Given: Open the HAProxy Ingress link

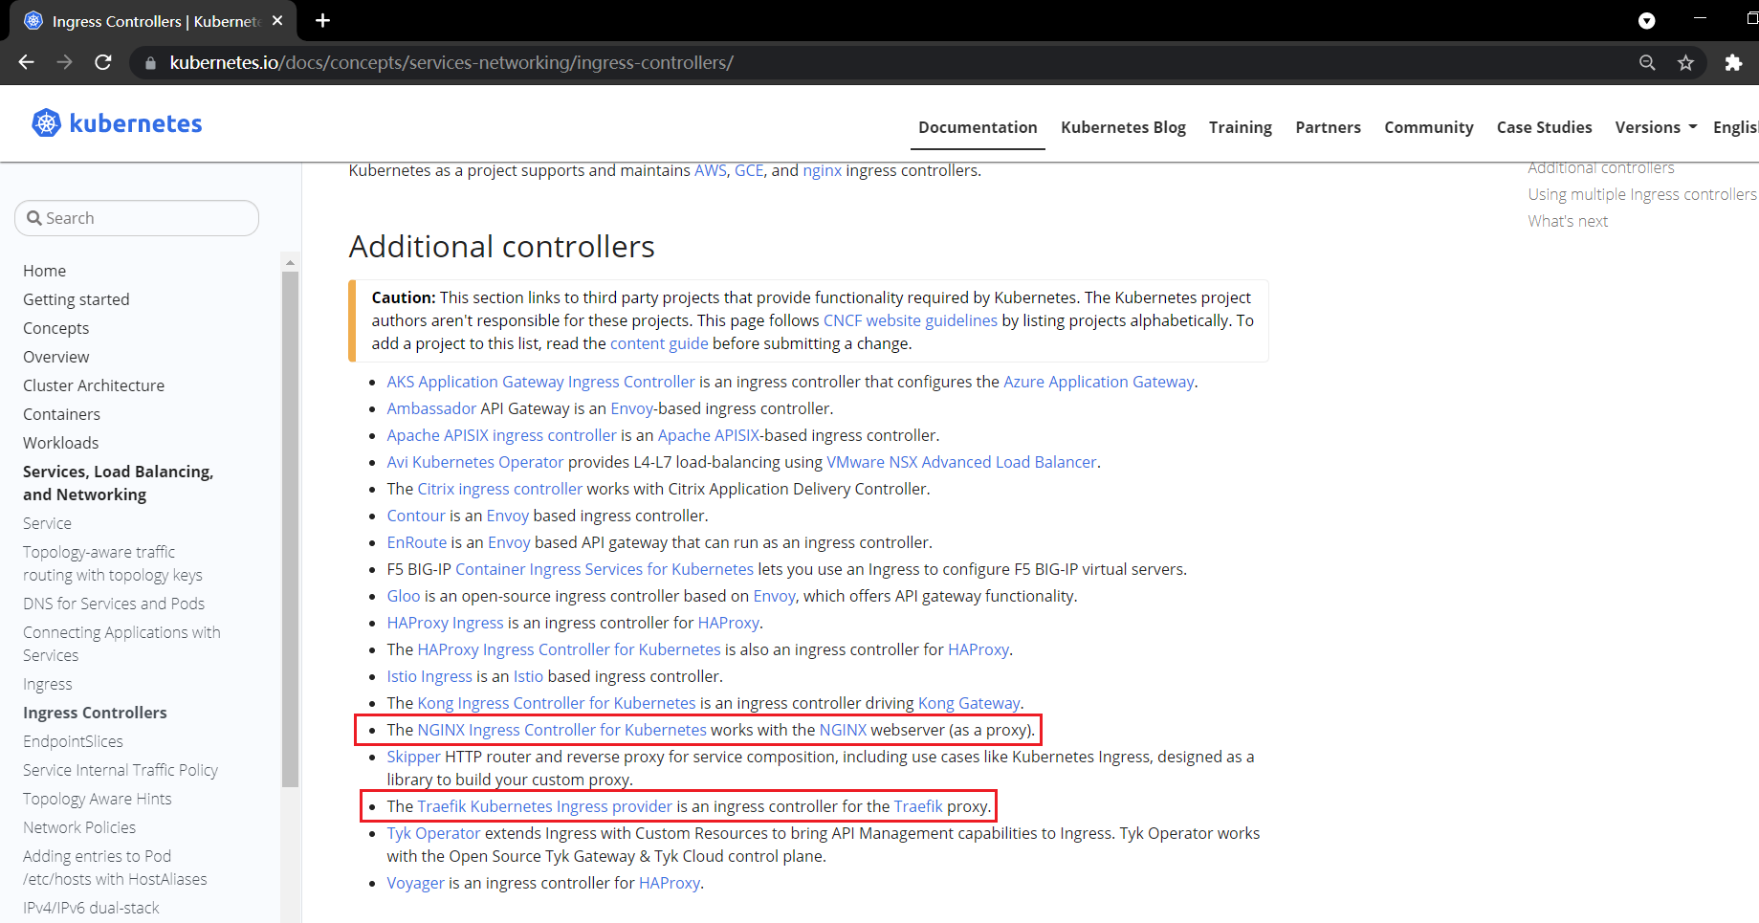Looking at the screenshot, I should [445, 623].
